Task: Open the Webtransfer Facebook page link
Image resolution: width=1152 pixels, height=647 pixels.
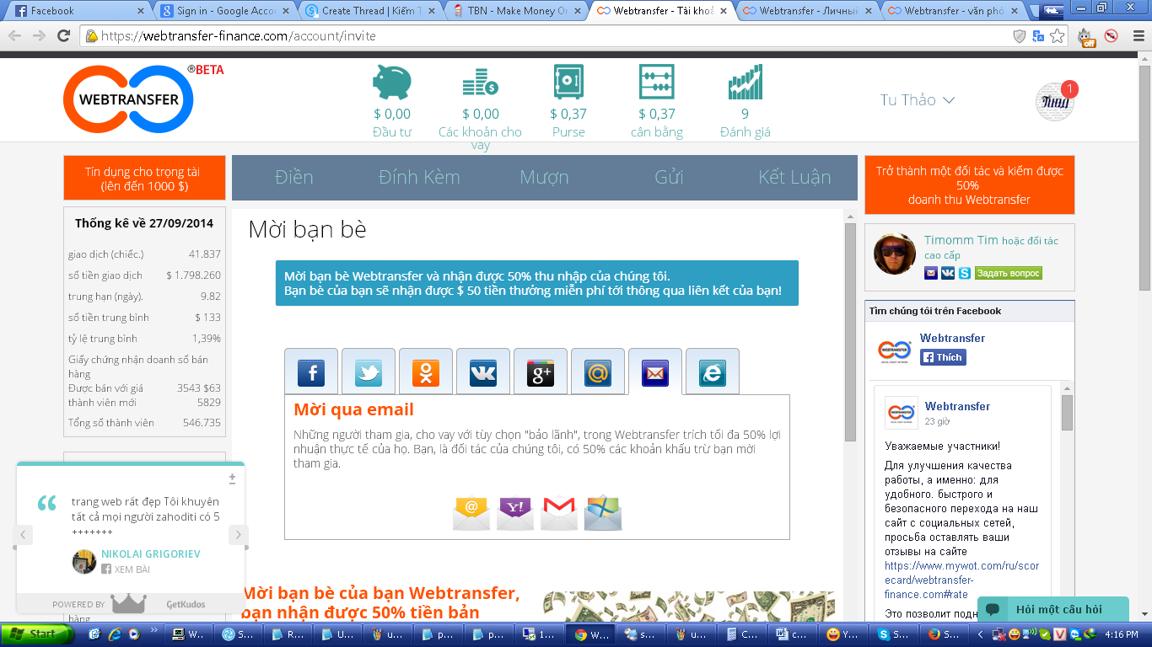Action: tap(952, 338)
